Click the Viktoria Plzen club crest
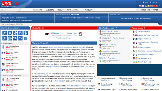 tap(80, 34)
